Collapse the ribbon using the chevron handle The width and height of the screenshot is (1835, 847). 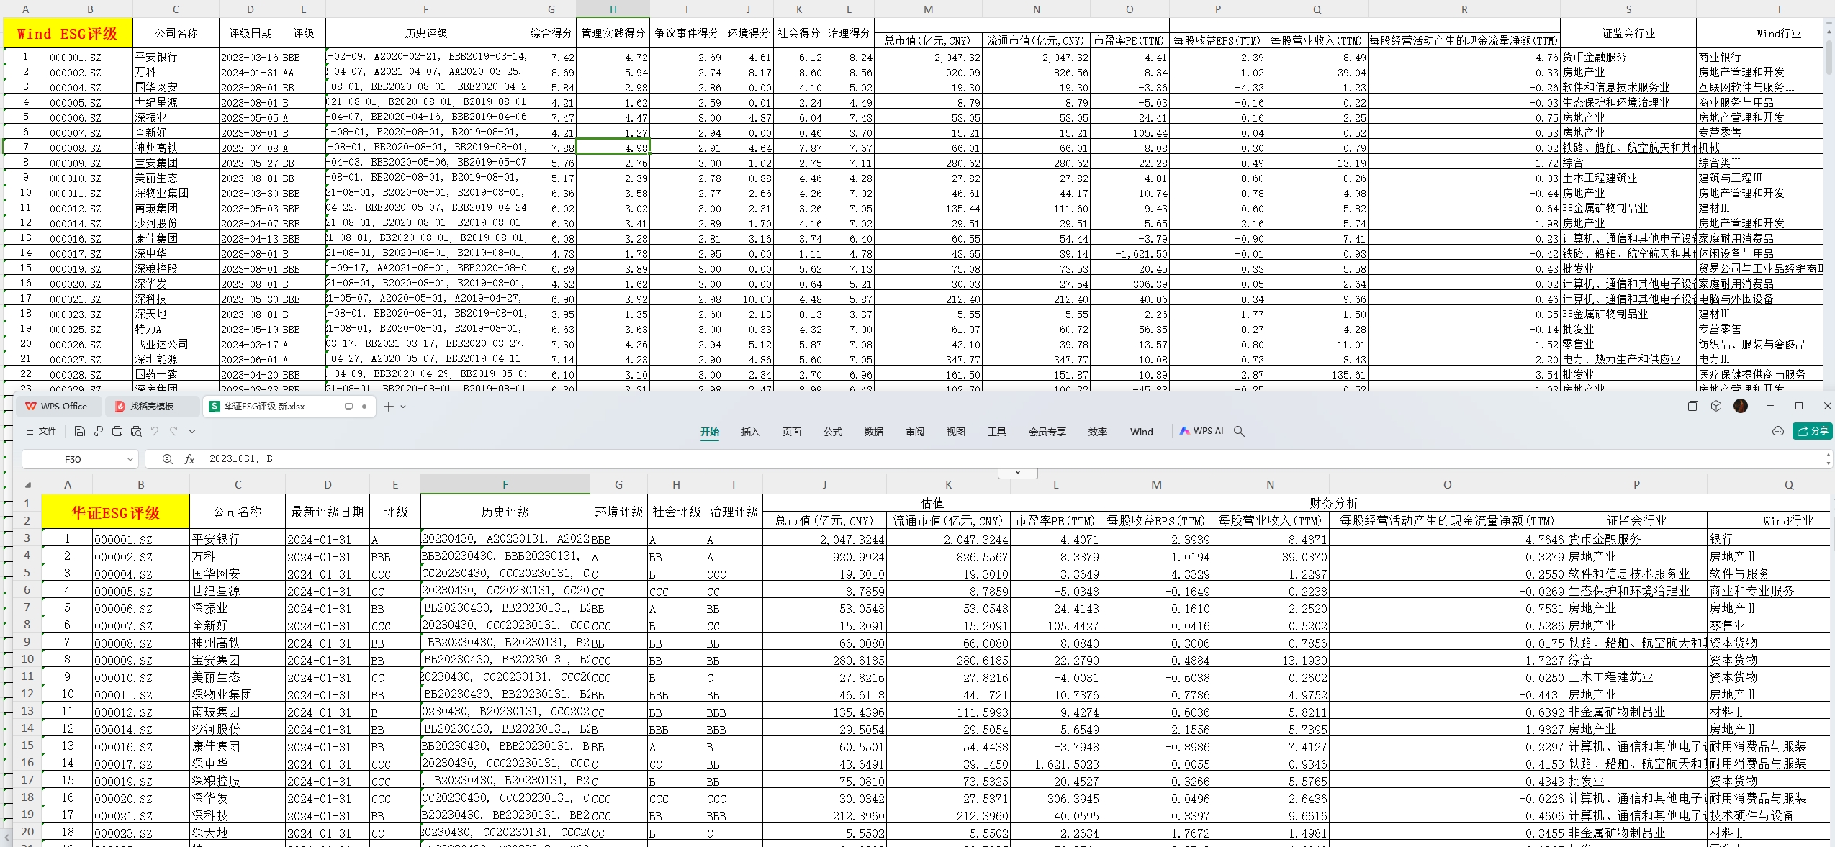(x=1017, y=473)
